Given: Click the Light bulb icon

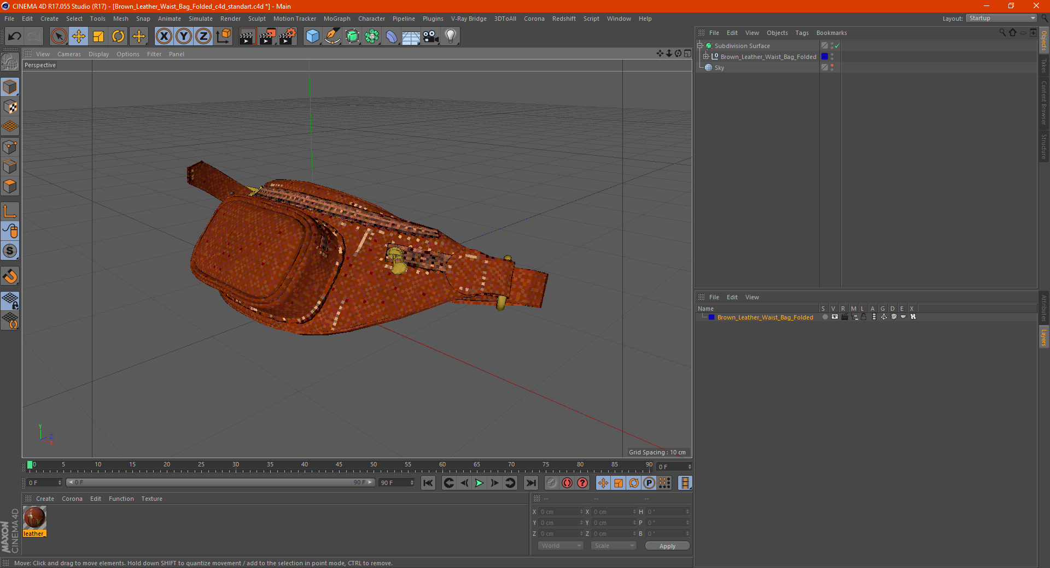Looking at the screenshot, I should point(450,37).
